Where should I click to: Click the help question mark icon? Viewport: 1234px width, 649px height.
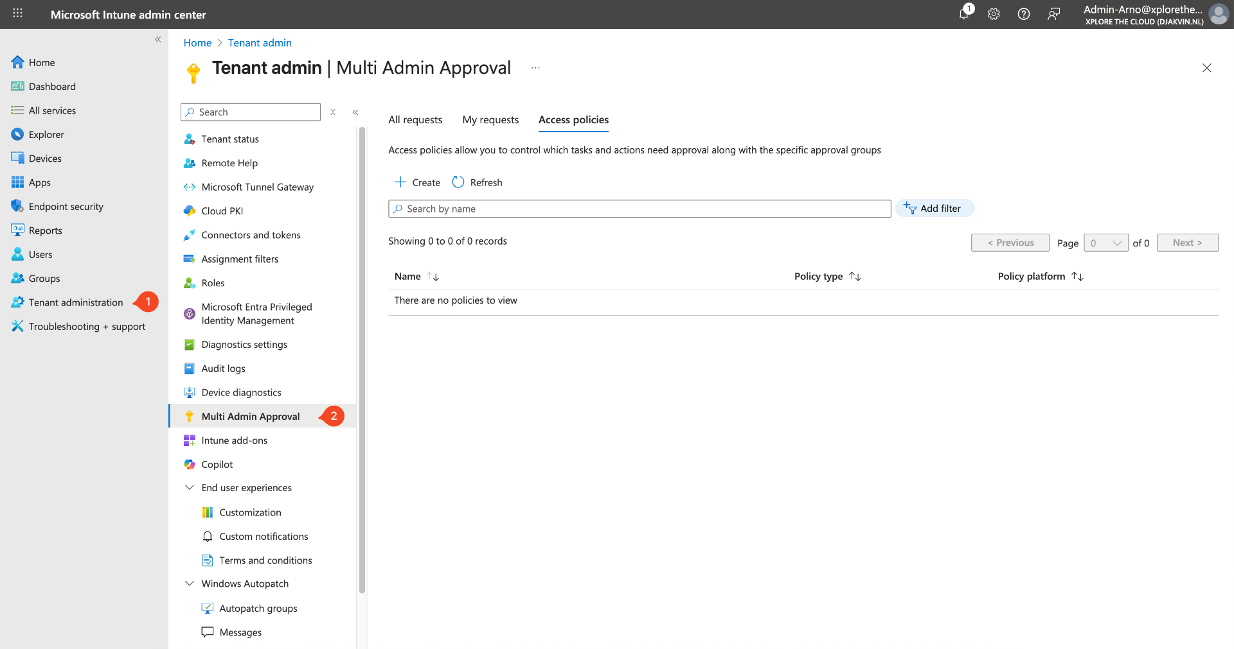1023,14
